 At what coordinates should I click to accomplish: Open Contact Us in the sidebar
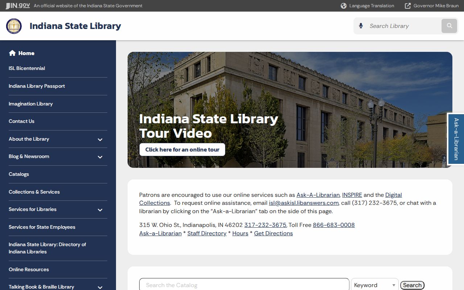click(21, 121)
